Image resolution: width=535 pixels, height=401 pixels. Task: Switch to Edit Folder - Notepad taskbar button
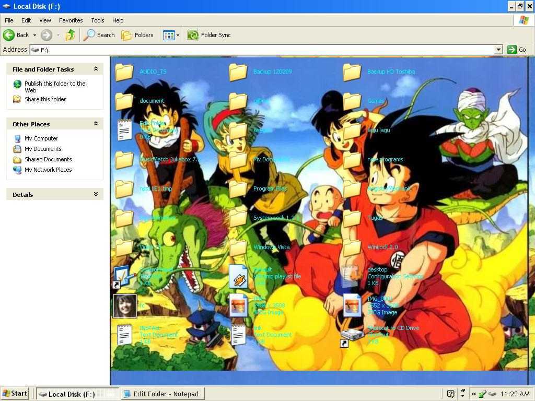pyautogui.click(x=163, y=394)
